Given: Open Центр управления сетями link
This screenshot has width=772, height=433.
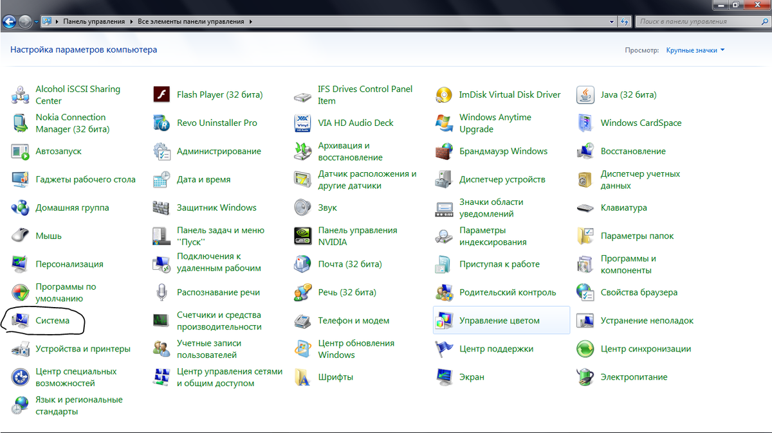Looking at the screenshot, I should [x=230, y=377].
